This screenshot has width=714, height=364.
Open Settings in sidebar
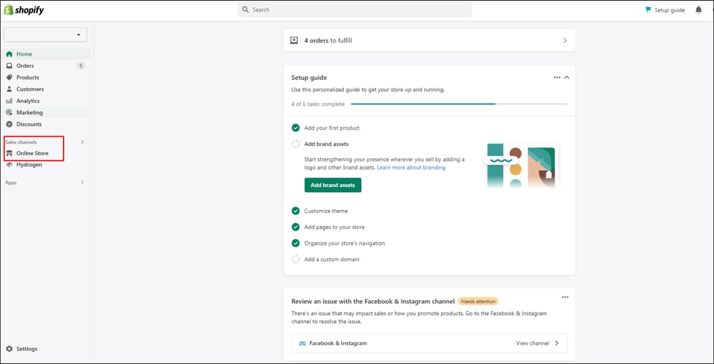(x=27, y=349)
